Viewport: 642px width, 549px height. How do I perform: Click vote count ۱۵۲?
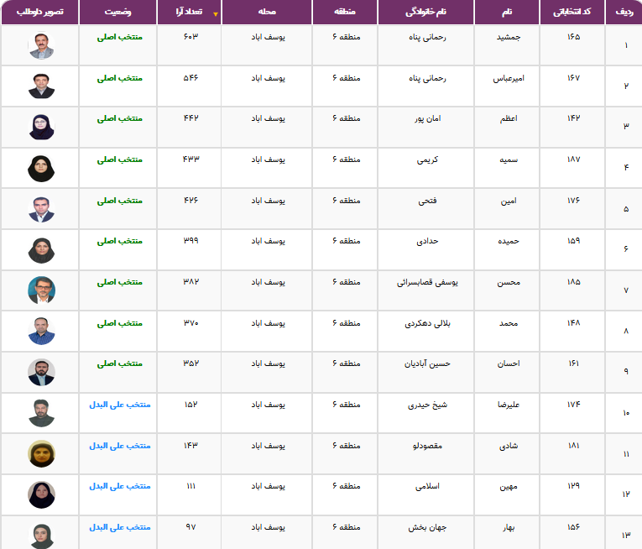191,404
